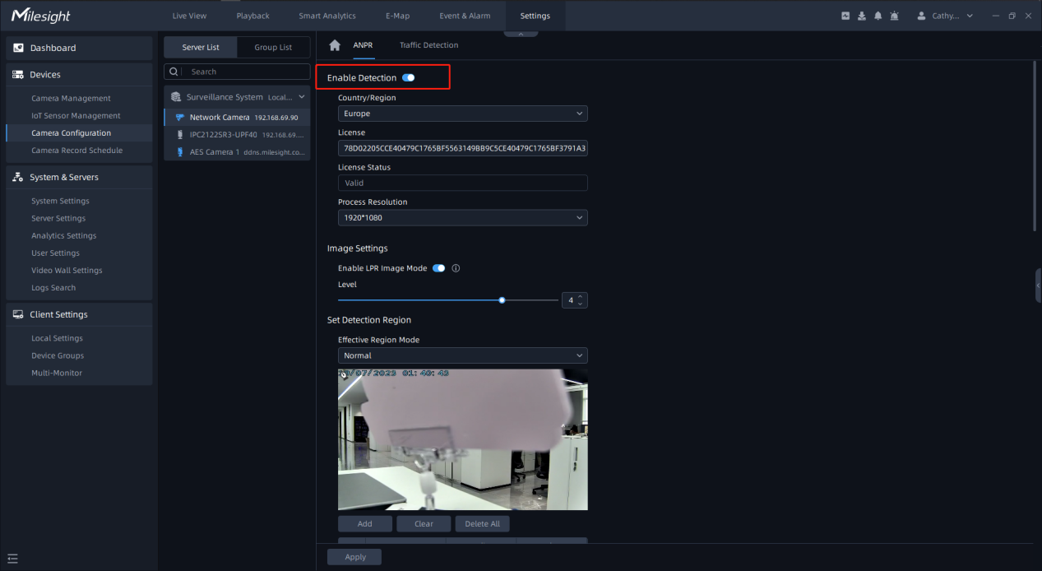Go to the home icon beside ANPR
1042x571 pixels.
pyautogui.click(x=335, y=45)
